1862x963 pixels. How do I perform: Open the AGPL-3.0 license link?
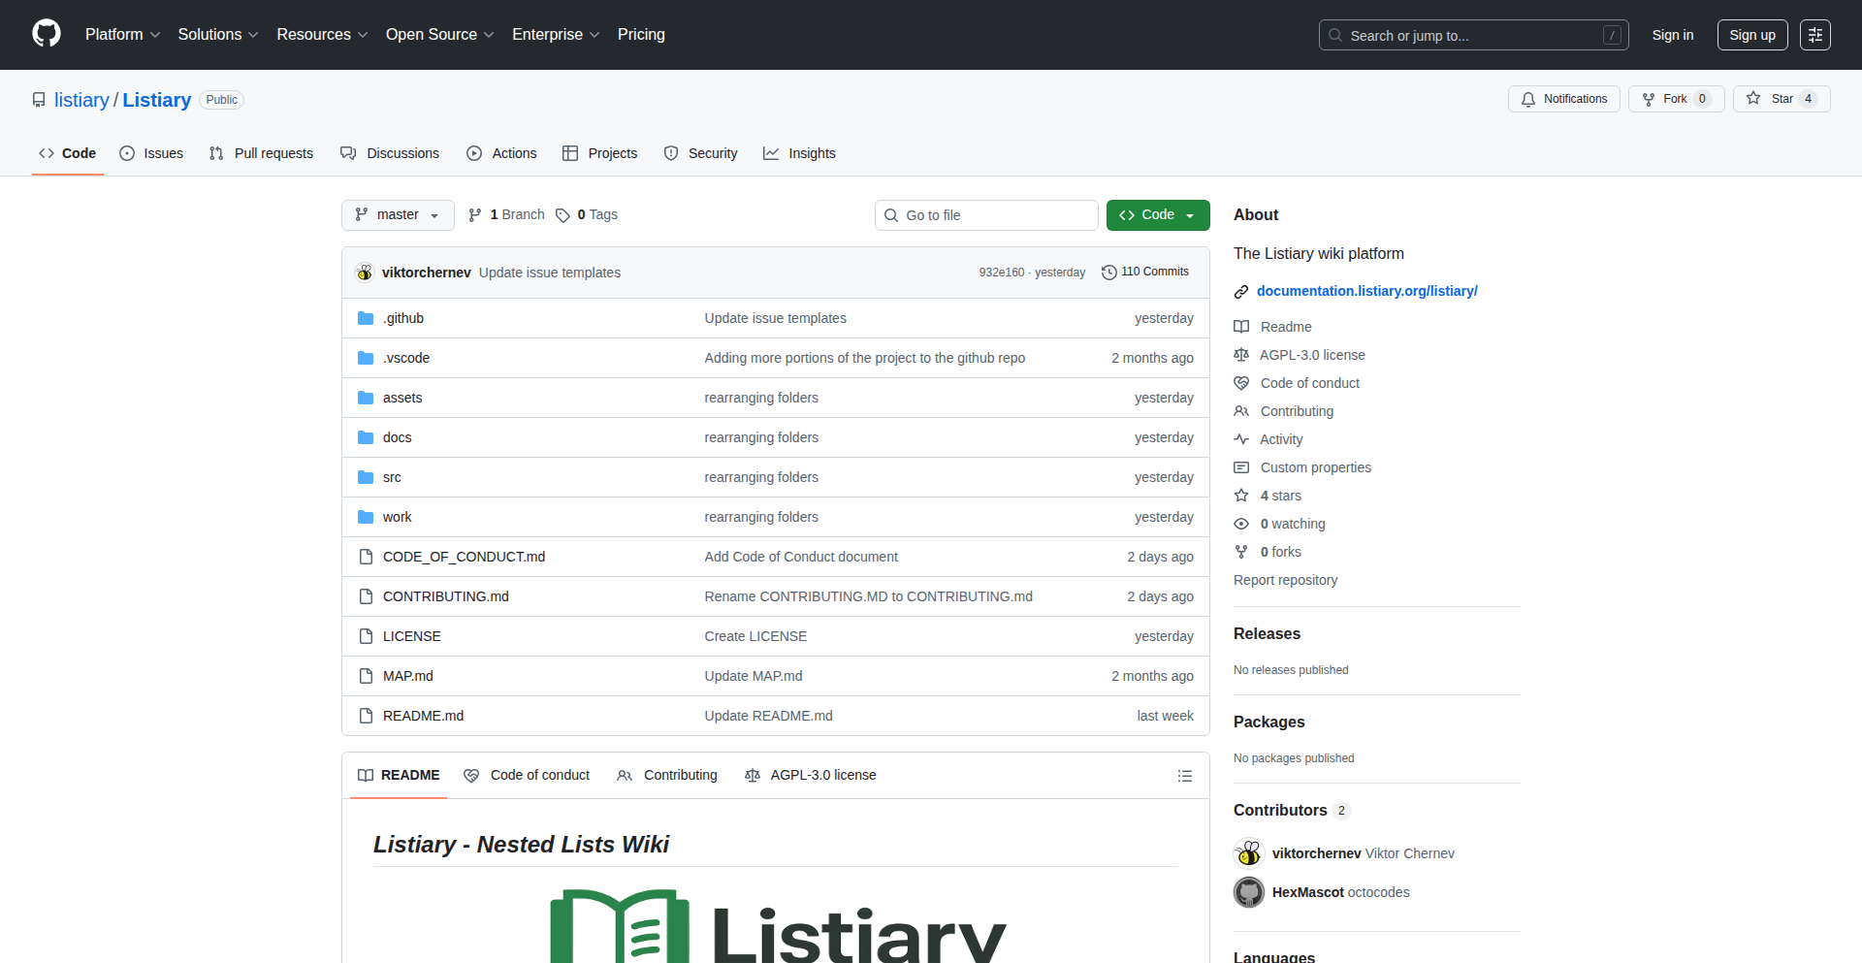pos(1311,355)
